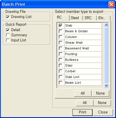This screenshot has height=118, width=116.
Task: Check the Beam & Girder checkbox
Action: coord(60,31)
